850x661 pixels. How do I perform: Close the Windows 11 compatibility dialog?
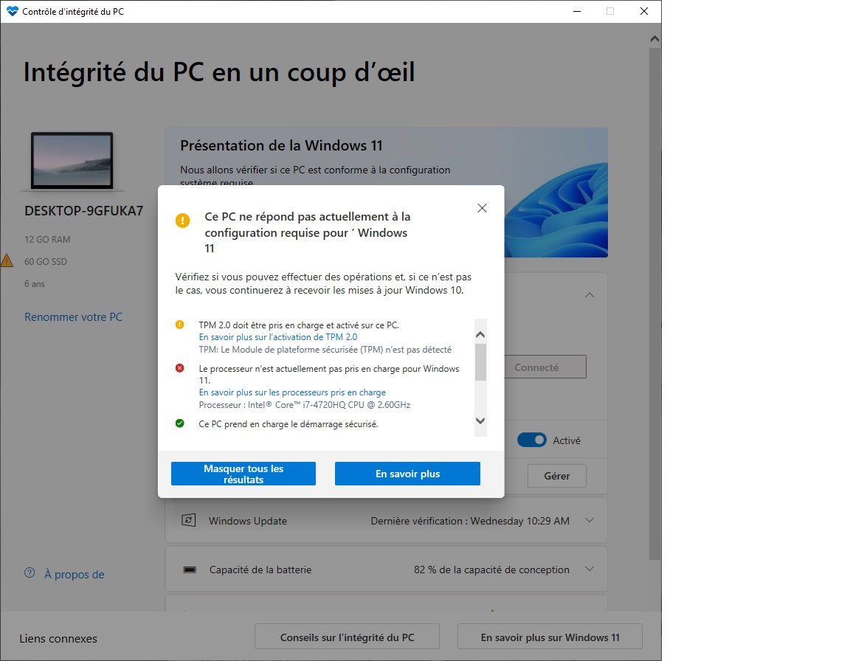[482, 208]
